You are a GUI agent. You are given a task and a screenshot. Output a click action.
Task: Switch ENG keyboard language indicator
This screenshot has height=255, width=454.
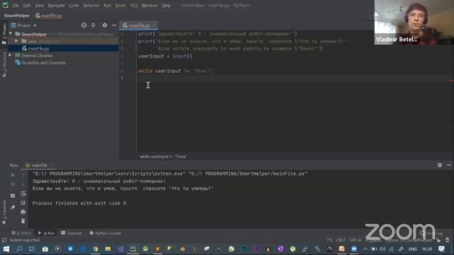413,249
